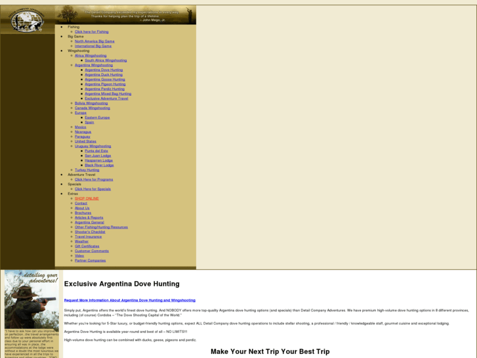Select the Europe link
Viewport: 477px width, 358px height.
pyautogui.click(x=81, y=113)
